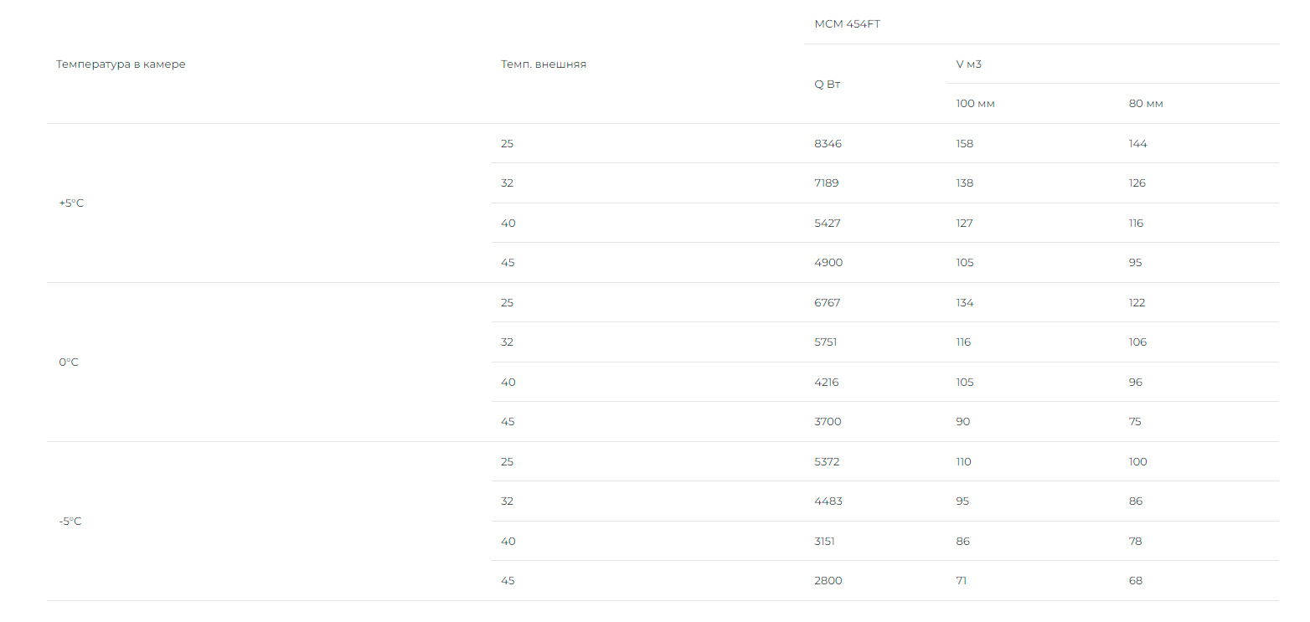Select the 3700 Q value cell
Screen dimensions: 1310x622
[828, 422]
